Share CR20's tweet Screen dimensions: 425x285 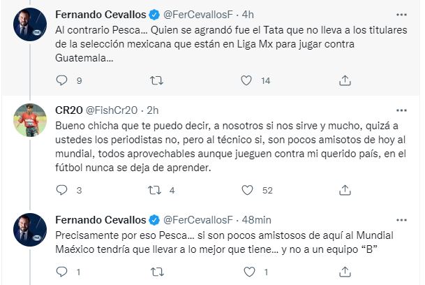coord(344,189)
